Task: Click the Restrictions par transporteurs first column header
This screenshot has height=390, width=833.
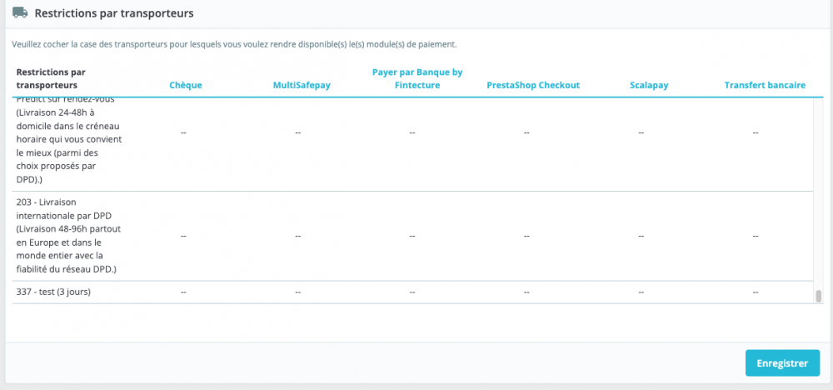Action: point(51,78)
